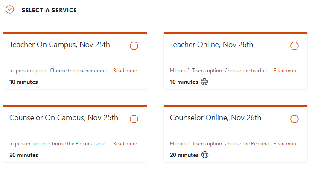Select the Teacher On Campus, Nov 25th radio button
315x170 pixels.
tap(134, 46)
